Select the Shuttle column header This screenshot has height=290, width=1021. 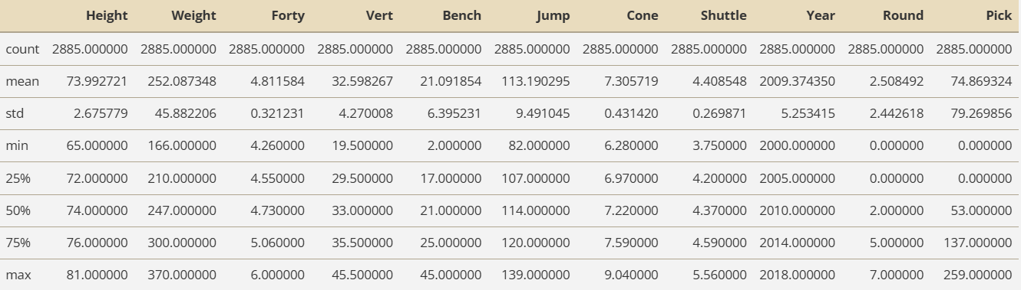(723, 15)
